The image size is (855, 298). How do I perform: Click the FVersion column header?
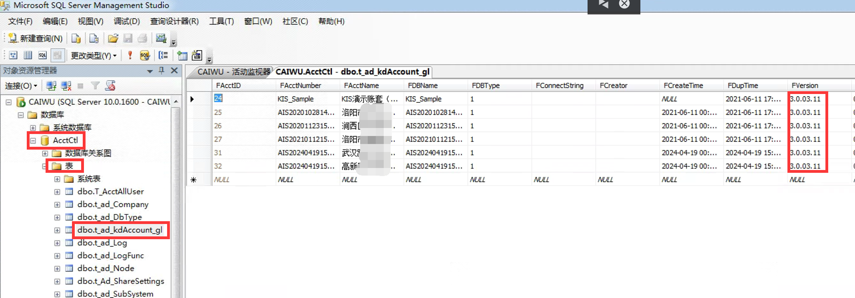[805, 85]
